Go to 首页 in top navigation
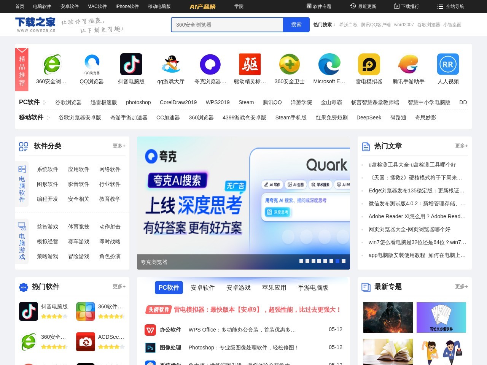The image size is (487, 365). tap(20, 6)
